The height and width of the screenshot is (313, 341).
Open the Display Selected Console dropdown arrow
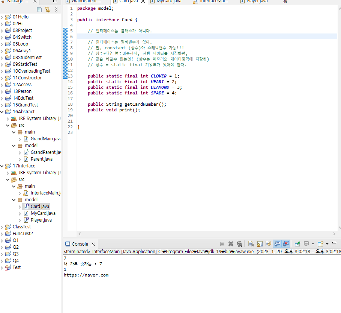pyautogui.click(x=313, y=244)
